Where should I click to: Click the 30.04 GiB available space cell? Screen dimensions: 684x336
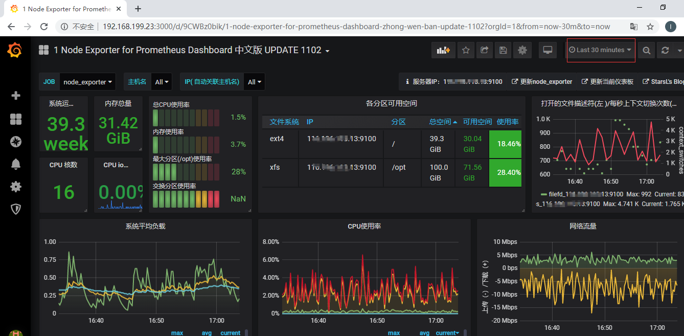coord(472,144)
